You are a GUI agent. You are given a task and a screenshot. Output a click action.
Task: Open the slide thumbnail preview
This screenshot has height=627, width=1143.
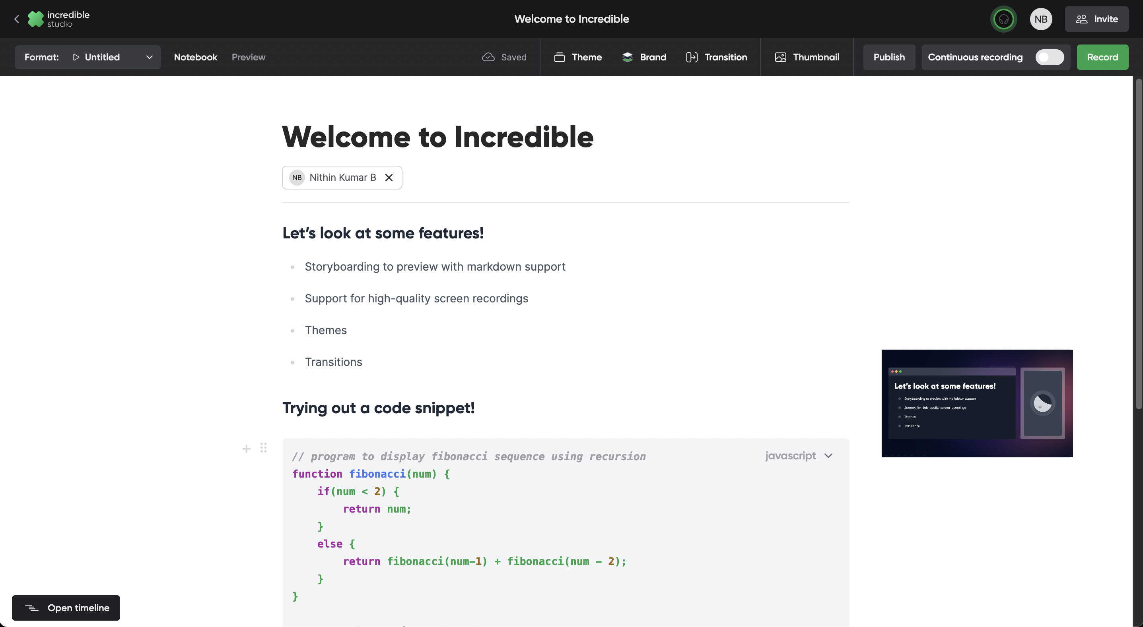tap(977, 402)
